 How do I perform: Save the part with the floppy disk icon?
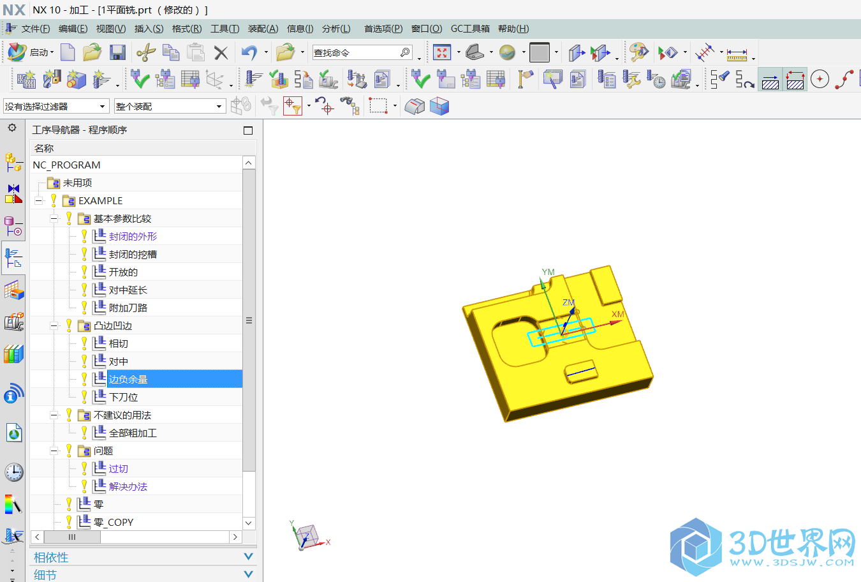click(117, 52)
